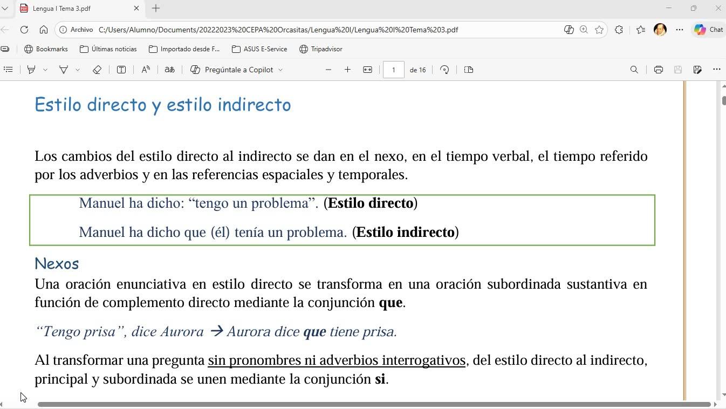Screen dimensions: 726x409
Task: Select the Draw pen tool
Action: [x=63, y=70]
